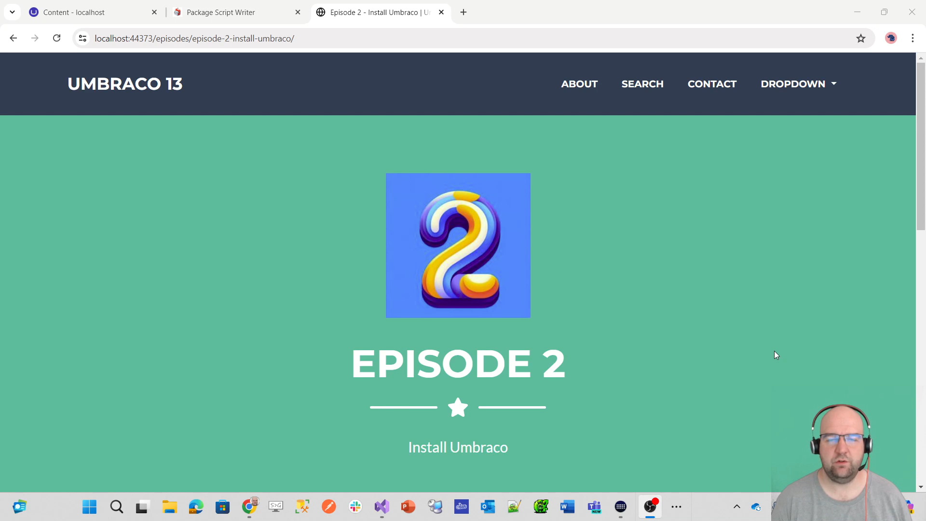Open the Windows Start menu

click(x=89, y=507)
